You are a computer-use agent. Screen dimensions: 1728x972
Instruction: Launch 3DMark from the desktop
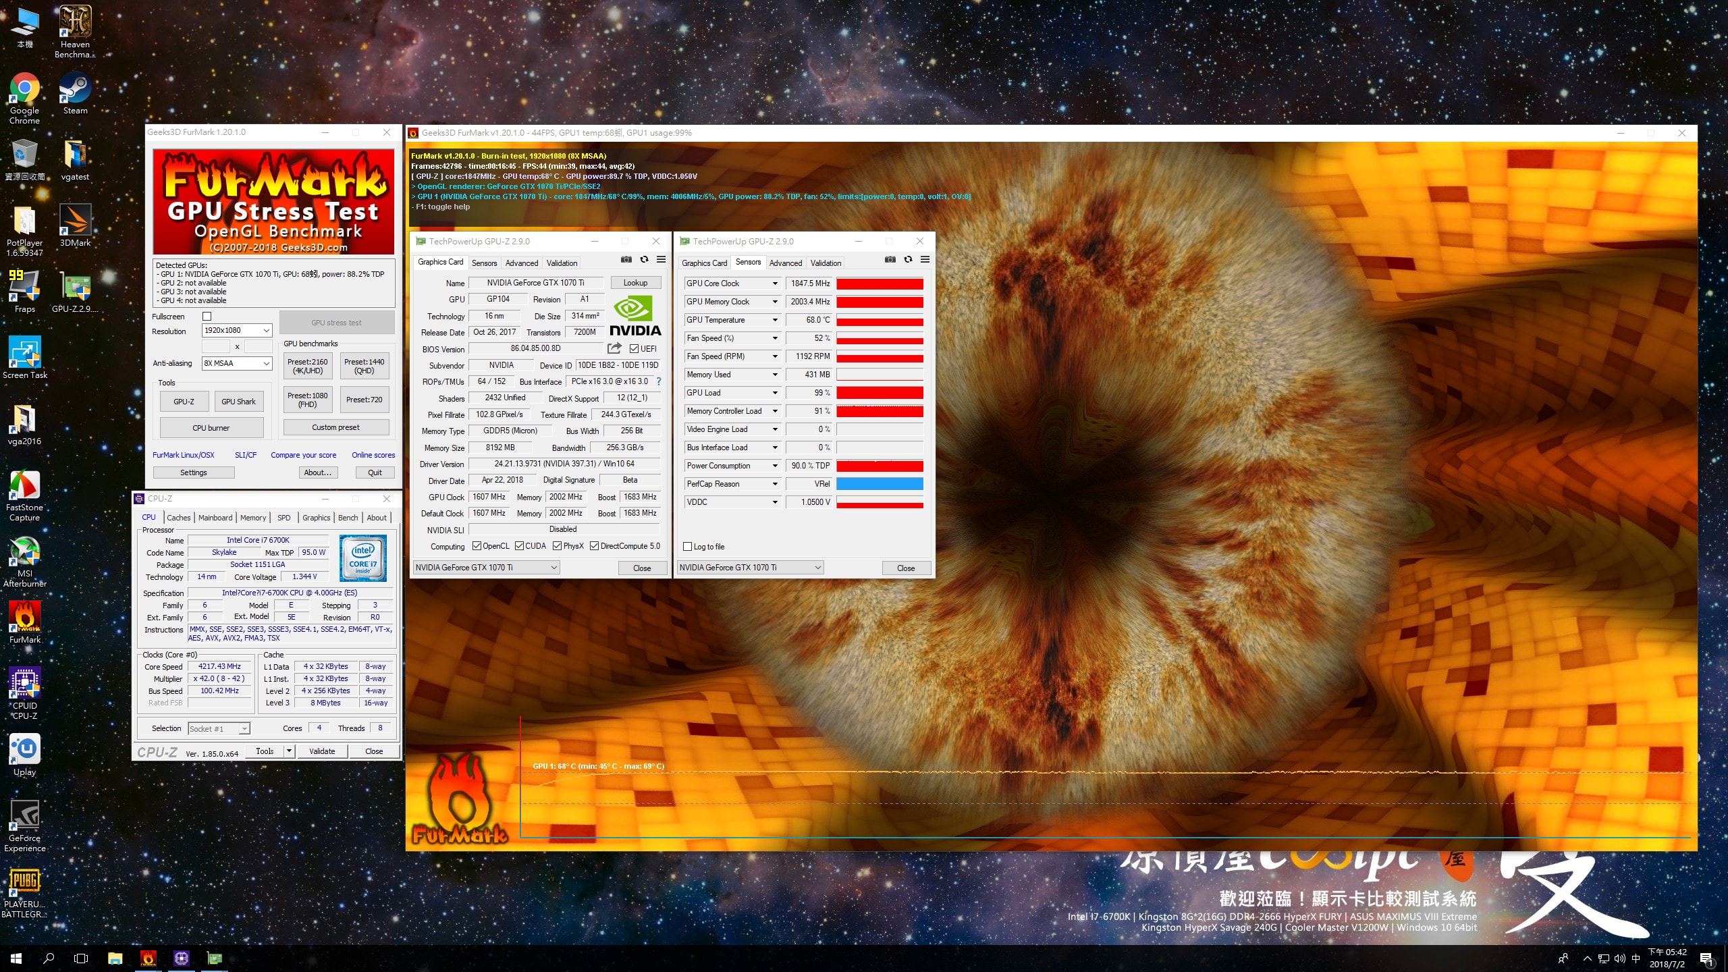point(75,226)
